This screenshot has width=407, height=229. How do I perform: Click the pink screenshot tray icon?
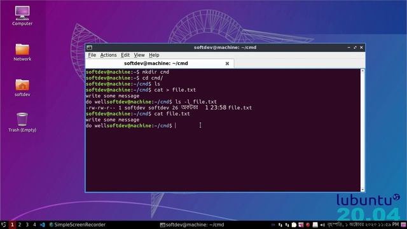301,225
